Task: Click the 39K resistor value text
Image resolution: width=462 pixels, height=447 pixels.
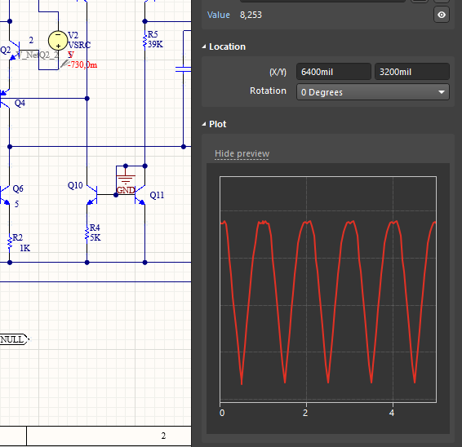Action: 156,44
